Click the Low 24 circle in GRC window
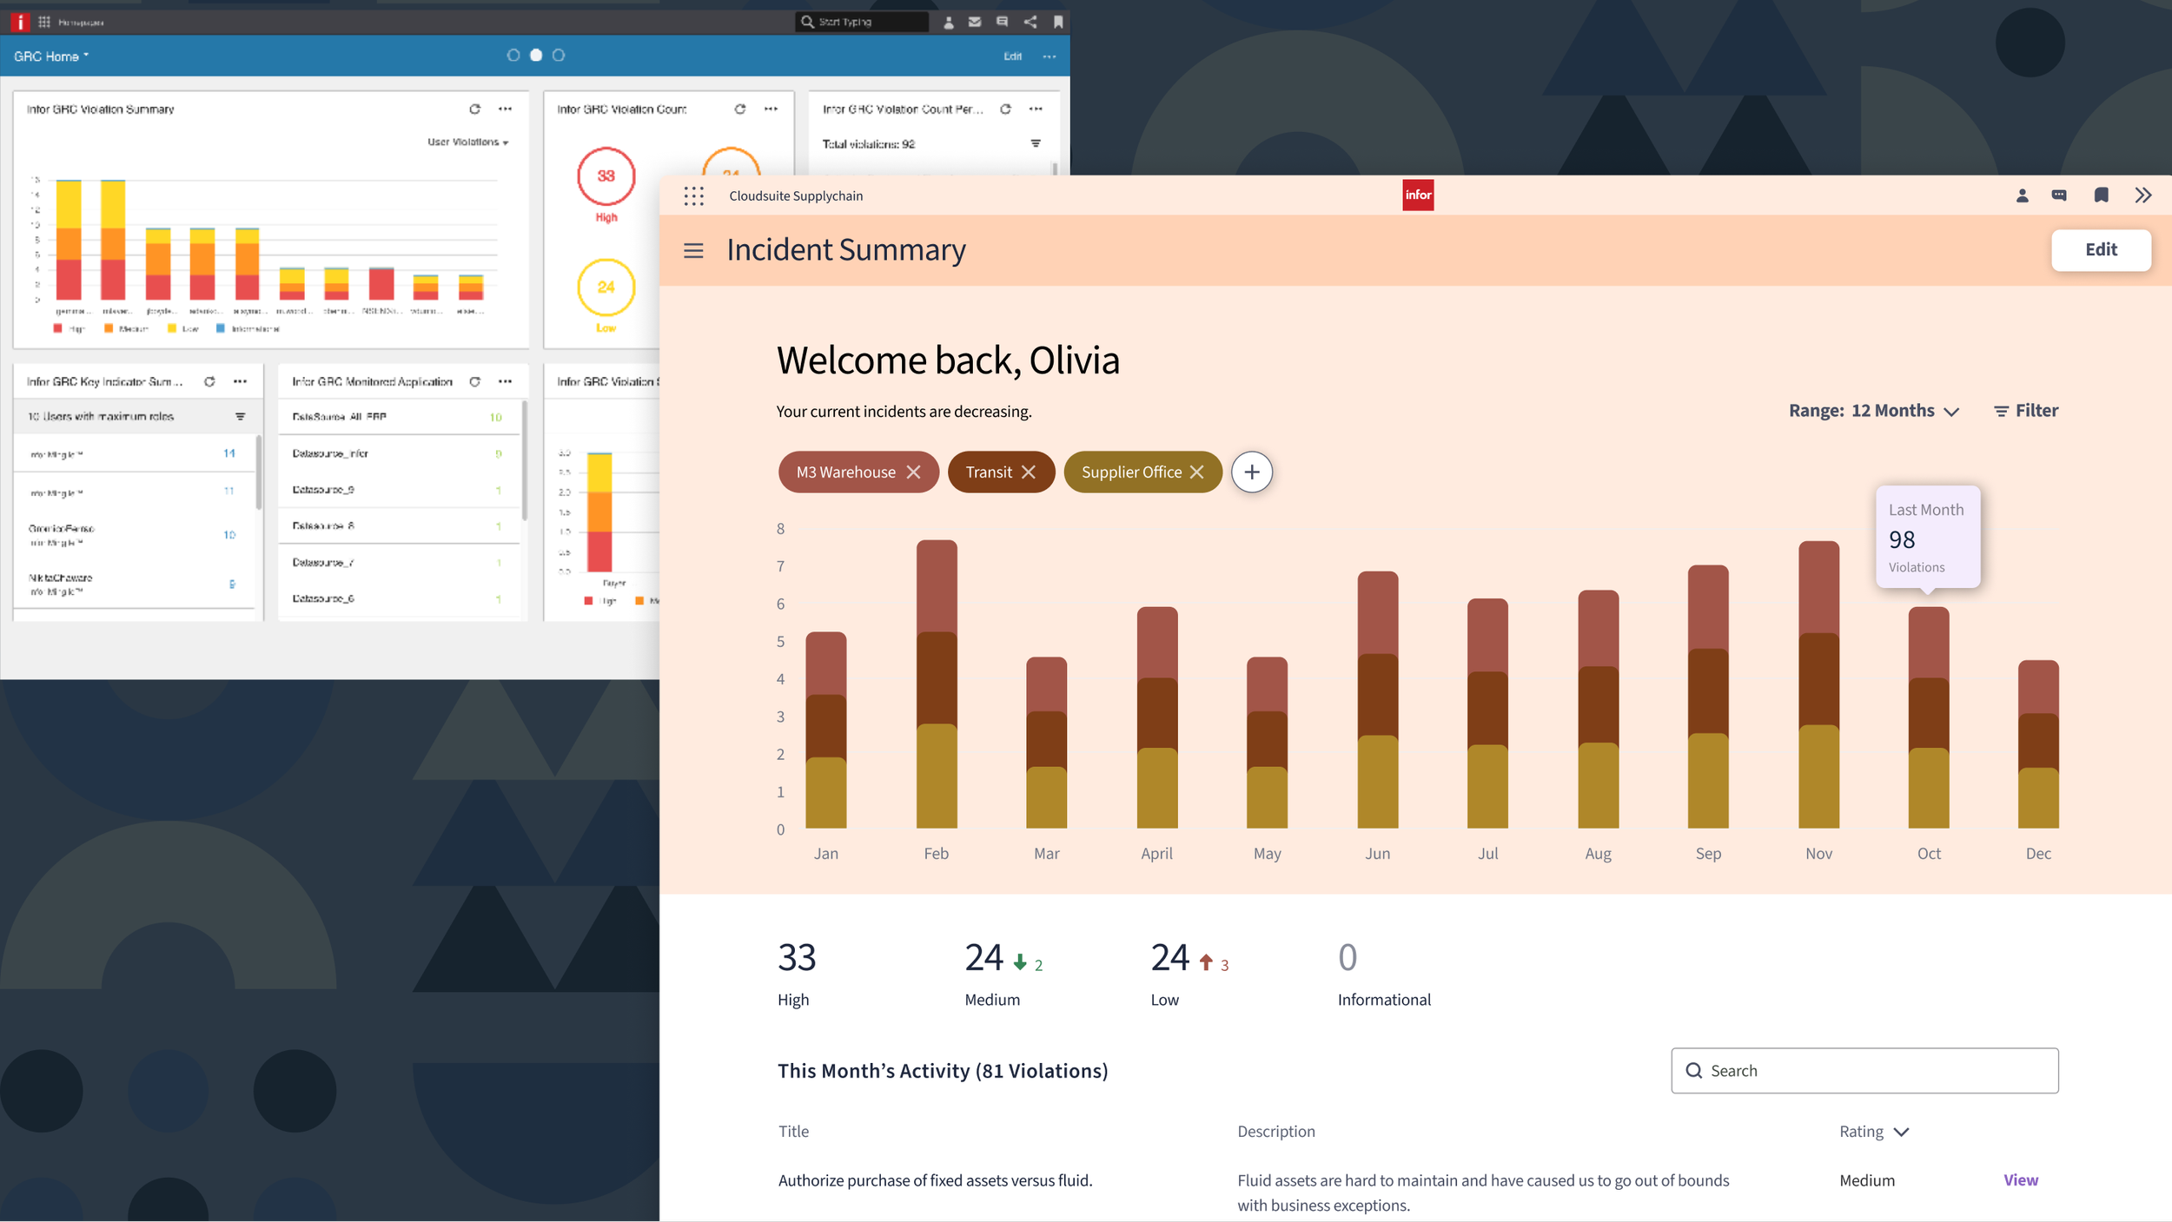This screenshot has width=2172, height=1222. pyautogui.click(x=606, y=287)
